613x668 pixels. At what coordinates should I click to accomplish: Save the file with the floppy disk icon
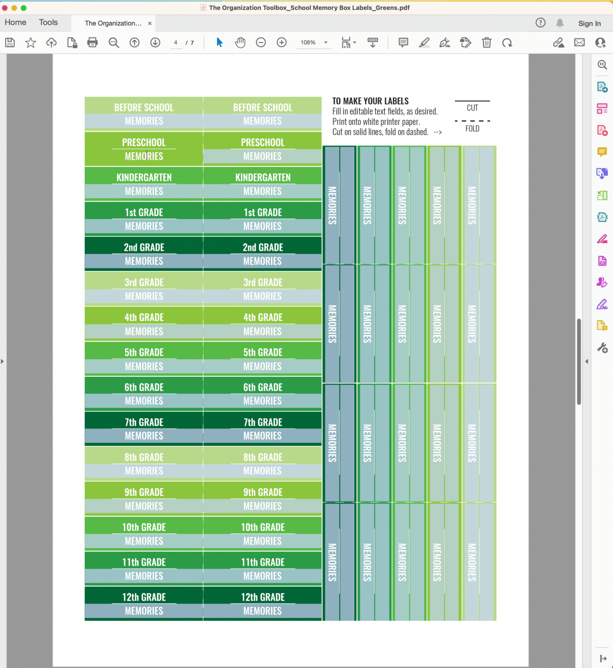(x=10, y=43)
